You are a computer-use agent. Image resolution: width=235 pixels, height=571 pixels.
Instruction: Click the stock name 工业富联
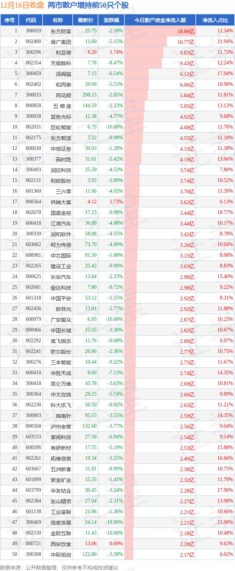pyautogui.click(x=61, y=512)
